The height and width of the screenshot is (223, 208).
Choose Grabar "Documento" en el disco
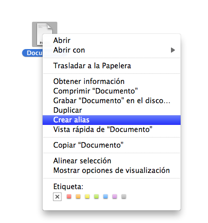[x=112, y=101]
